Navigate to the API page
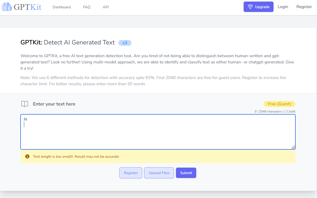This screenshot has width=317, height=198. pyautogui.click(x=106, y=7)
